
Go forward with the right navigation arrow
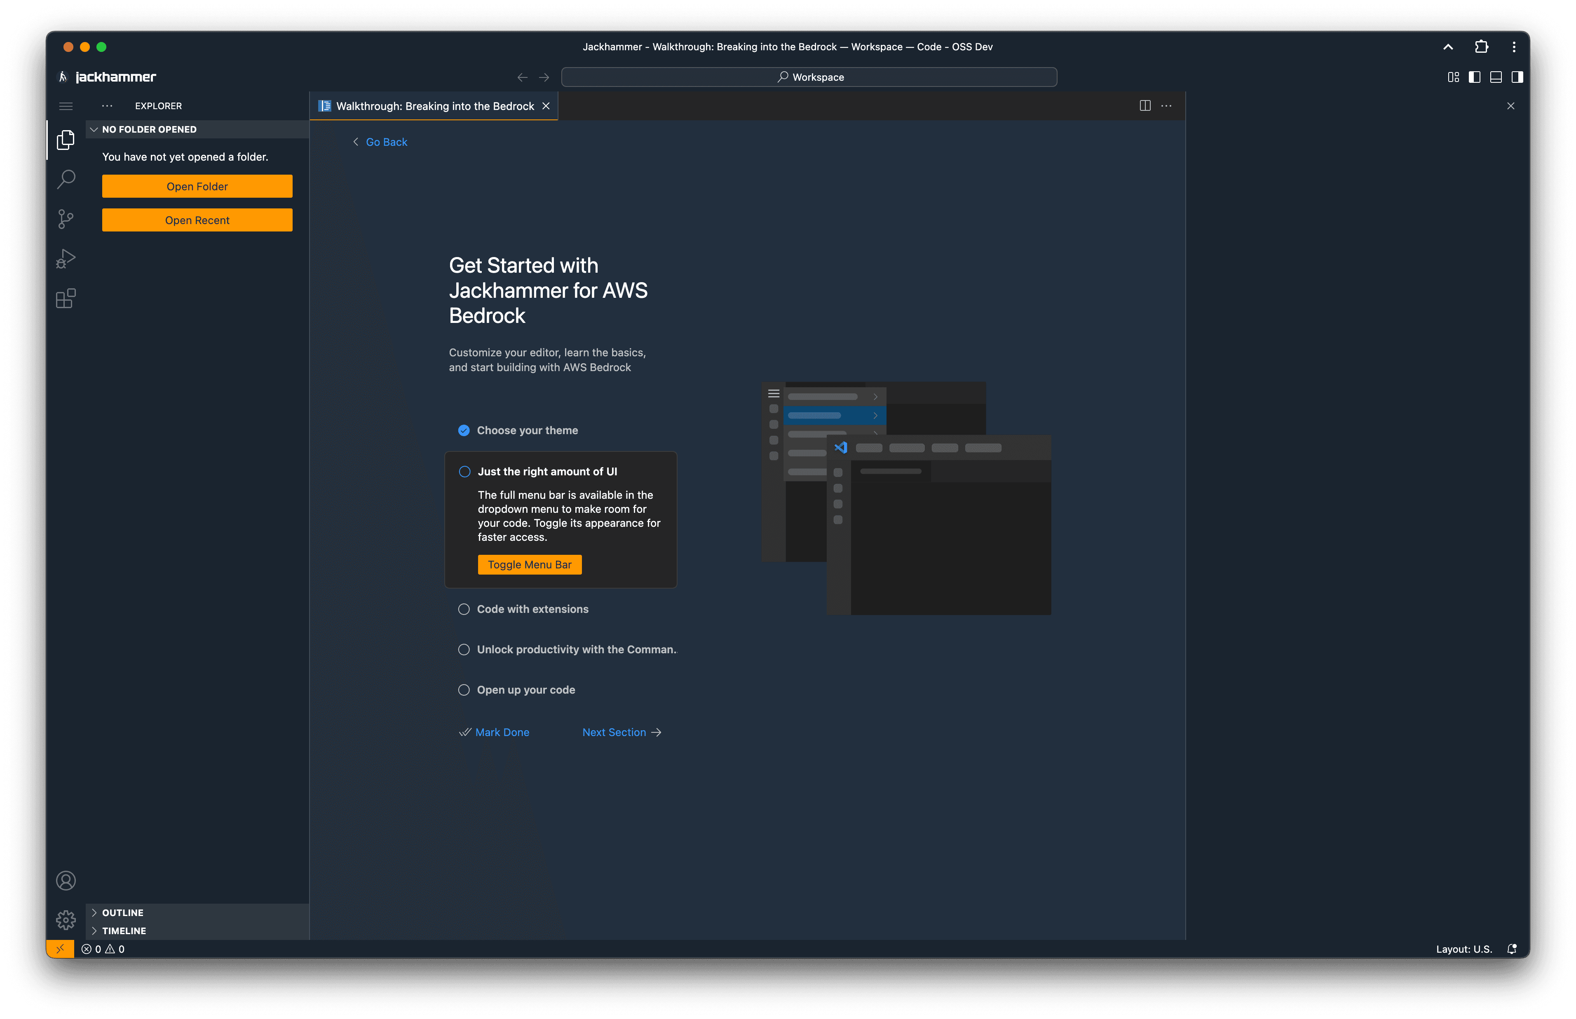[544, 77]
